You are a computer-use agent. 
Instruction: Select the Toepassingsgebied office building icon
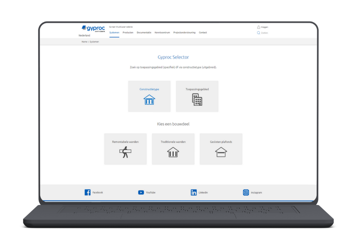(x=197, y=100)
